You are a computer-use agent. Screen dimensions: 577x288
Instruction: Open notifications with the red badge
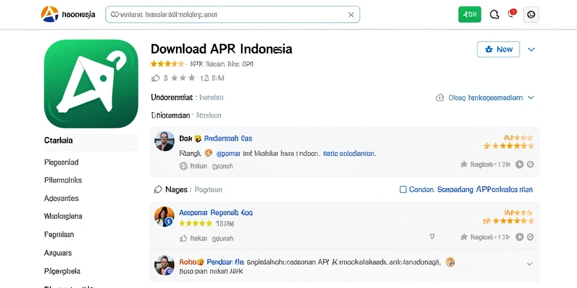click(x=512, y=13)
